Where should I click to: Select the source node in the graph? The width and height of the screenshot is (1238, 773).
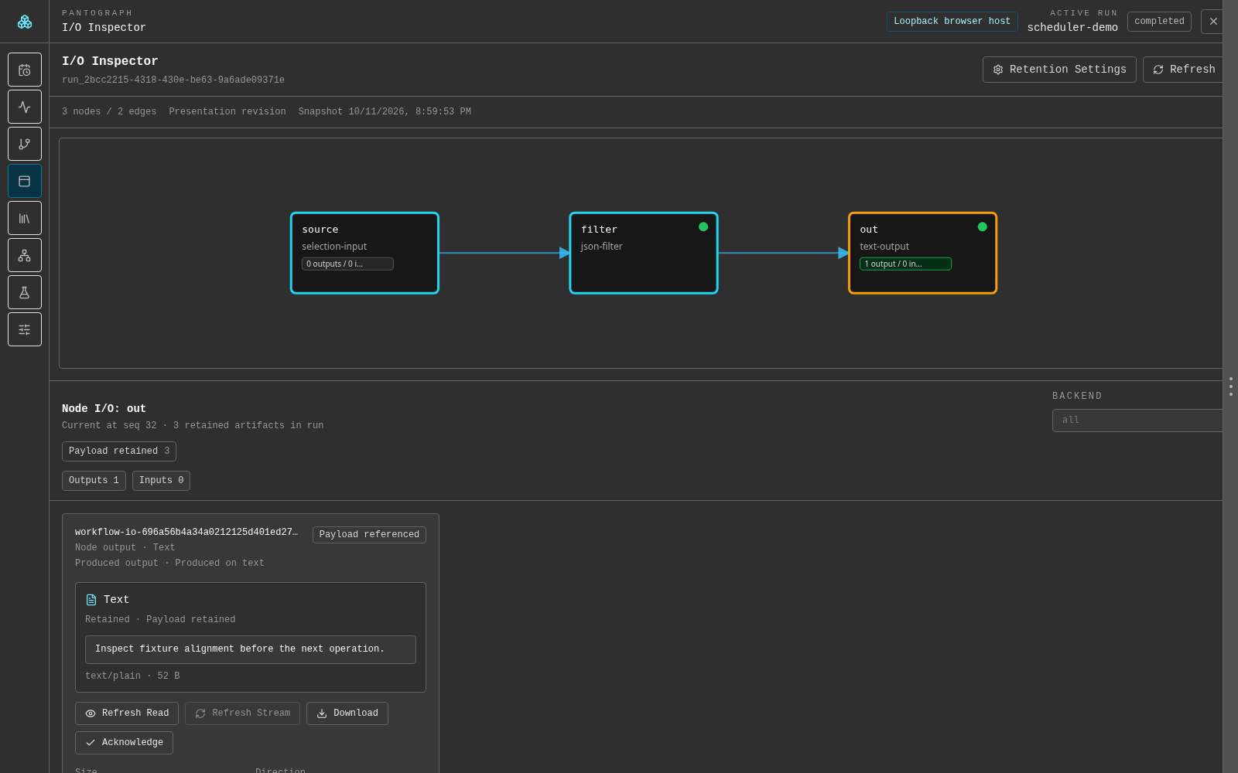click(x=364, y=253)
